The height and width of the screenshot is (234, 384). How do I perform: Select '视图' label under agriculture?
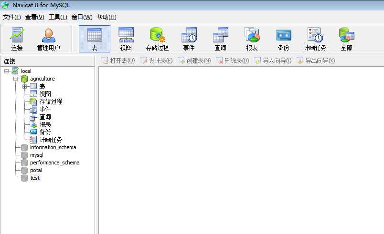(x=45, y=94)
